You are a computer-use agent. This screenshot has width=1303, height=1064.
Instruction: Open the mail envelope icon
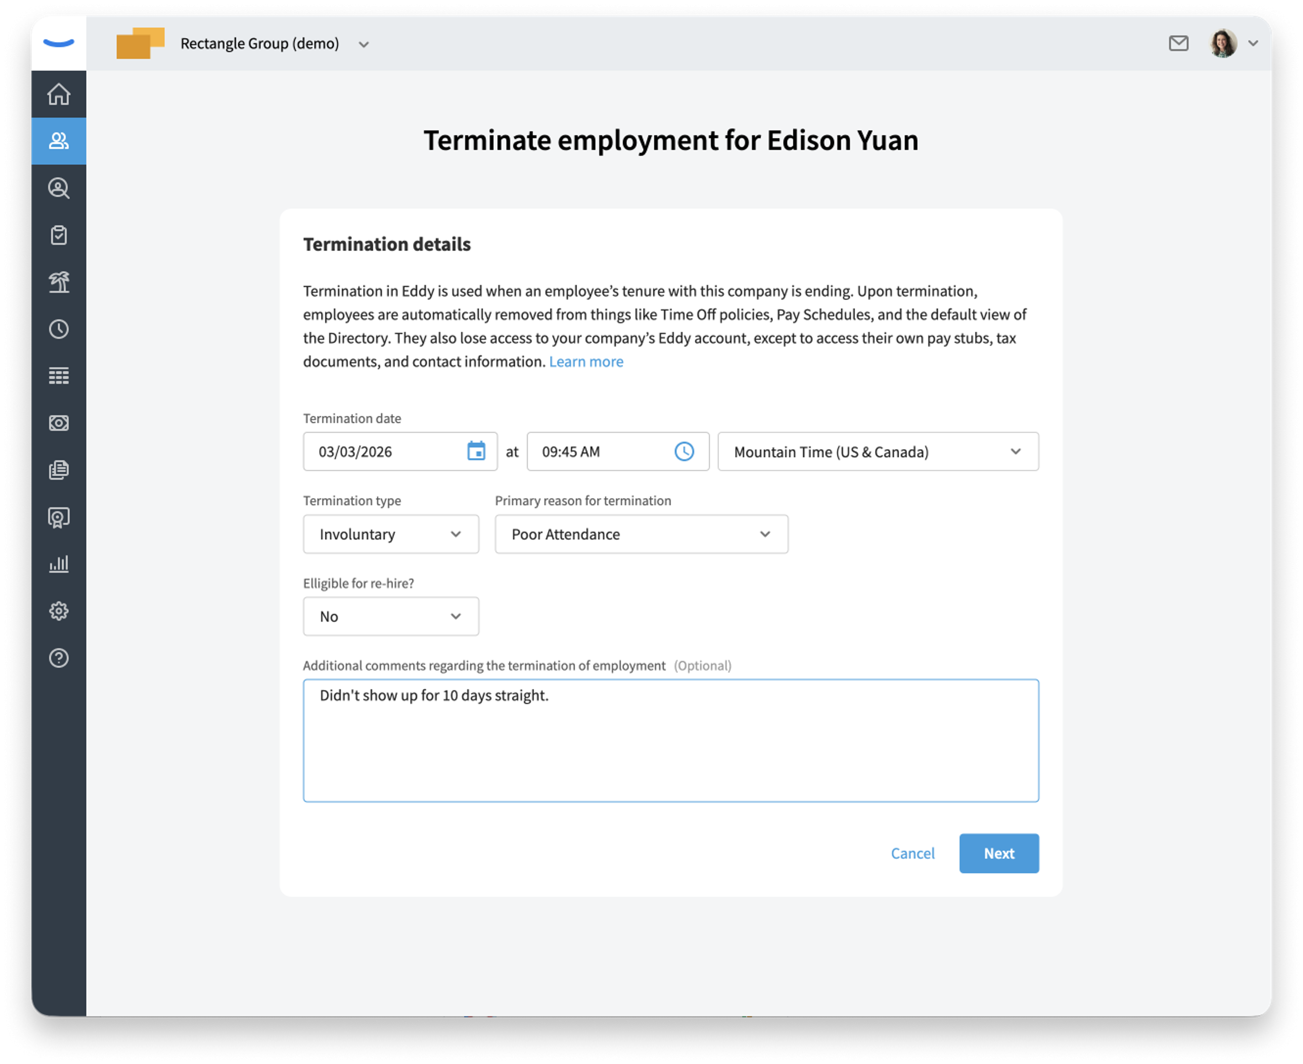point(1178,43)
